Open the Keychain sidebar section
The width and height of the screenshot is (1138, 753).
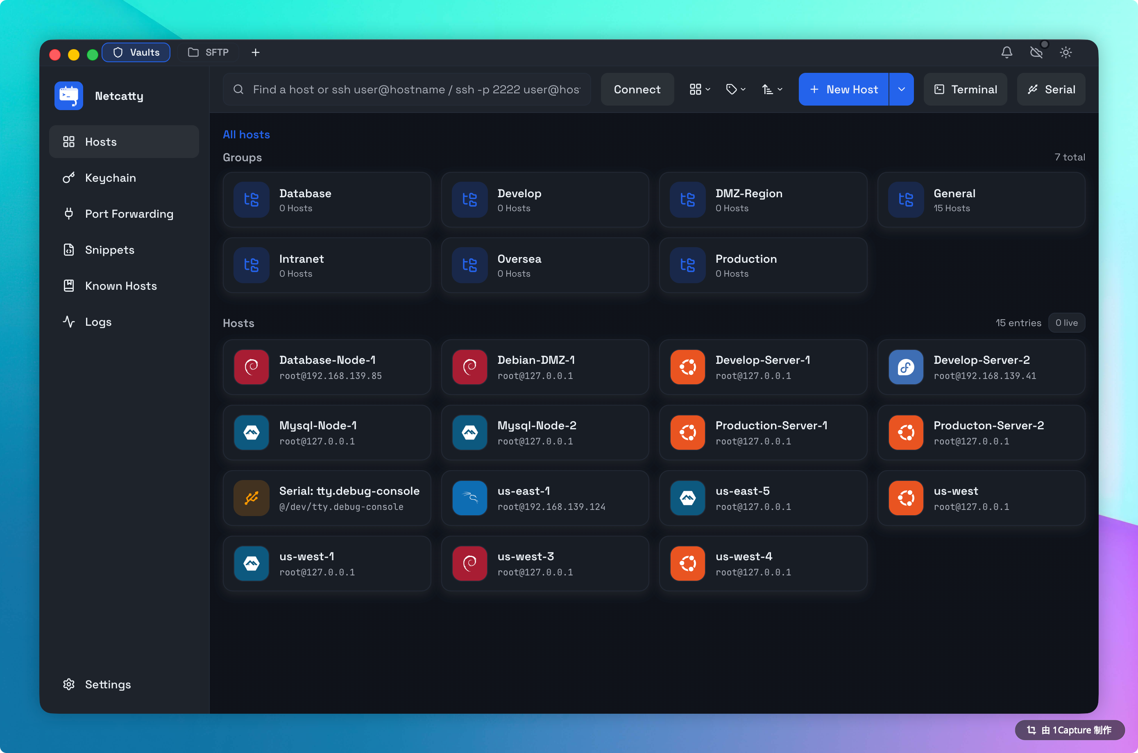[x=110, y=178]
